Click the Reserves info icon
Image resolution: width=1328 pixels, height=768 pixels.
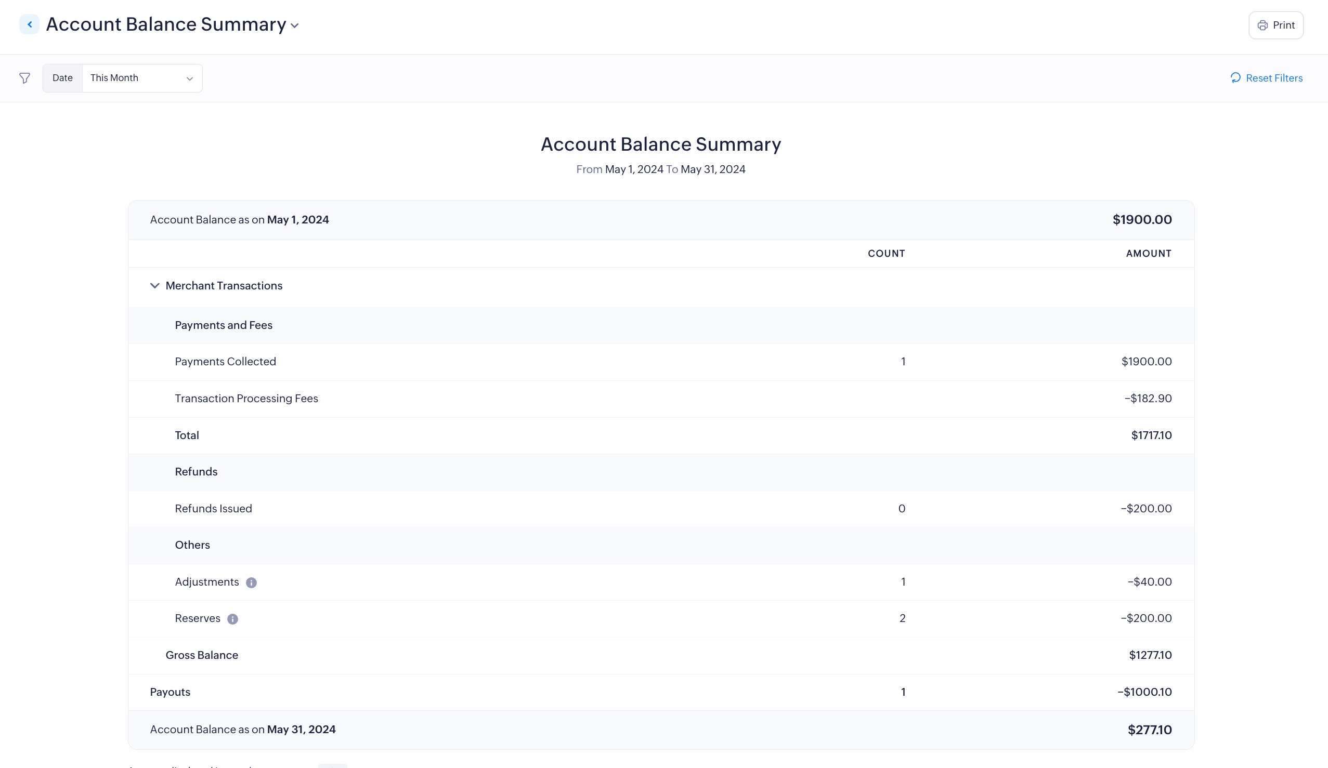pos(232,619)
